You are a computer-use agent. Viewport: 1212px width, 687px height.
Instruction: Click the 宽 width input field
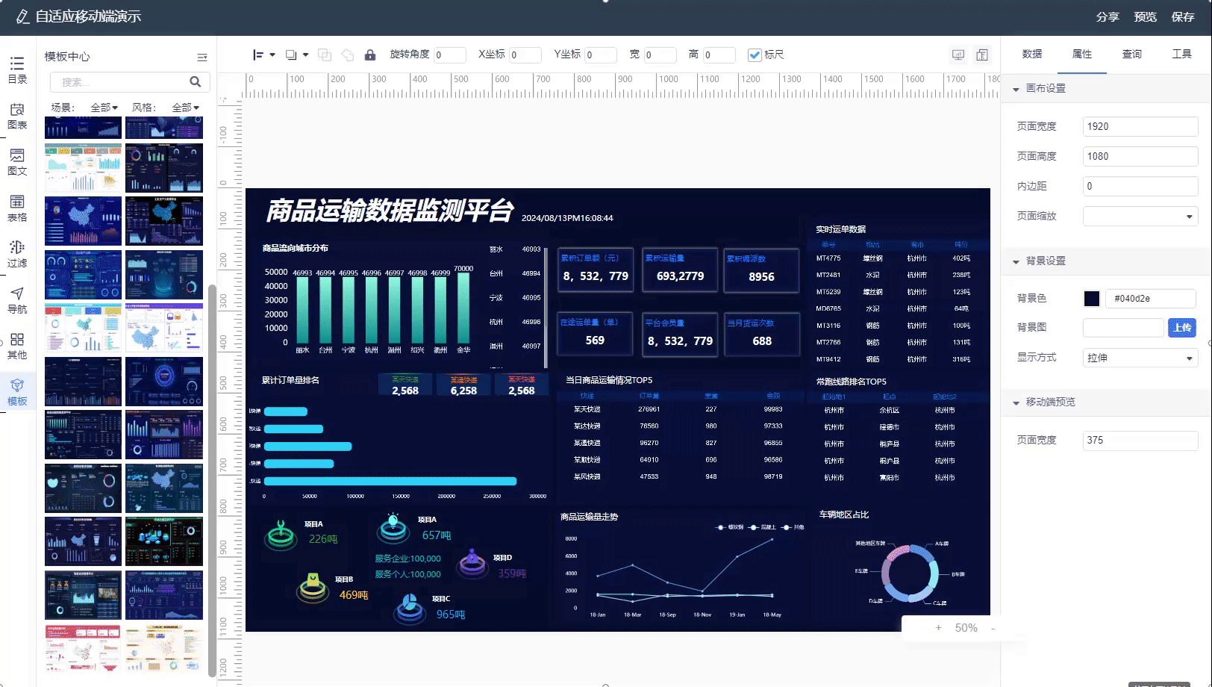point(660,55)
